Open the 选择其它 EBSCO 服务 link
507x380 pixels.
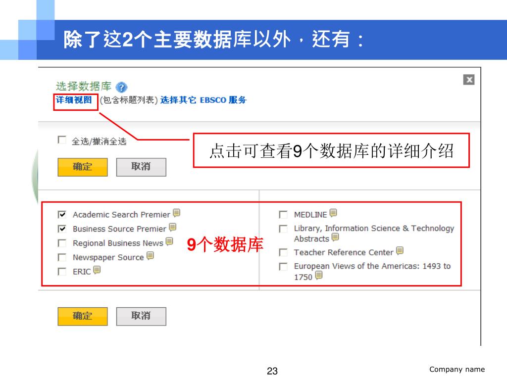203,100
